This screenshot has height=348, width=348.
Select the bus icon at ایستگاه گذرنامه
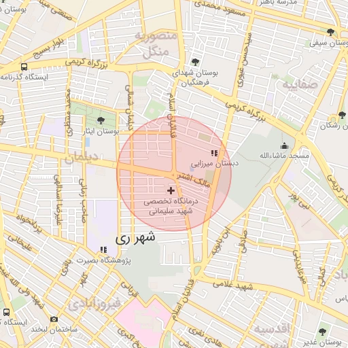pos(24,67)
